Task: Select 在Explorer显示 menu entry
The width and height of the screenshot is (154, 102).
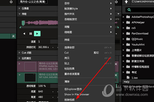Action: pyautogui.click(x=86, y=89)
